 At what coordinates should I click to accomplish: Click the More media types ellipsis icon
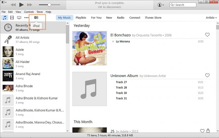(26, 18)
